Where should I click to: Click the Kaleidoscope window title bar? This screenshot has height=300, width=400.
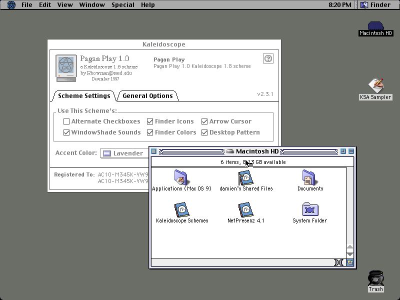(x=164, y=44)
